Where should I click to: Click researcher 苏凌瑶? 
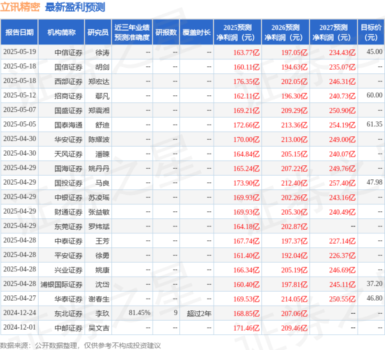click(x=99, y=197)
